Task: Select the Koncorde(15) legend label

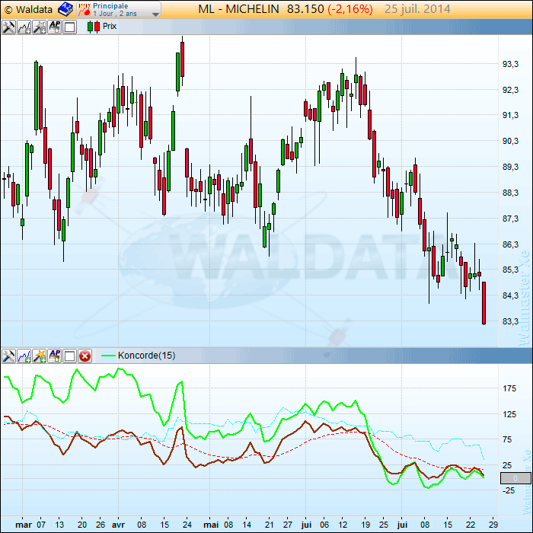Action: coord(146,356)
